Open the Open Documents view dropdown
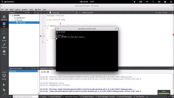The image size is (174, 98). pos(32,68)
